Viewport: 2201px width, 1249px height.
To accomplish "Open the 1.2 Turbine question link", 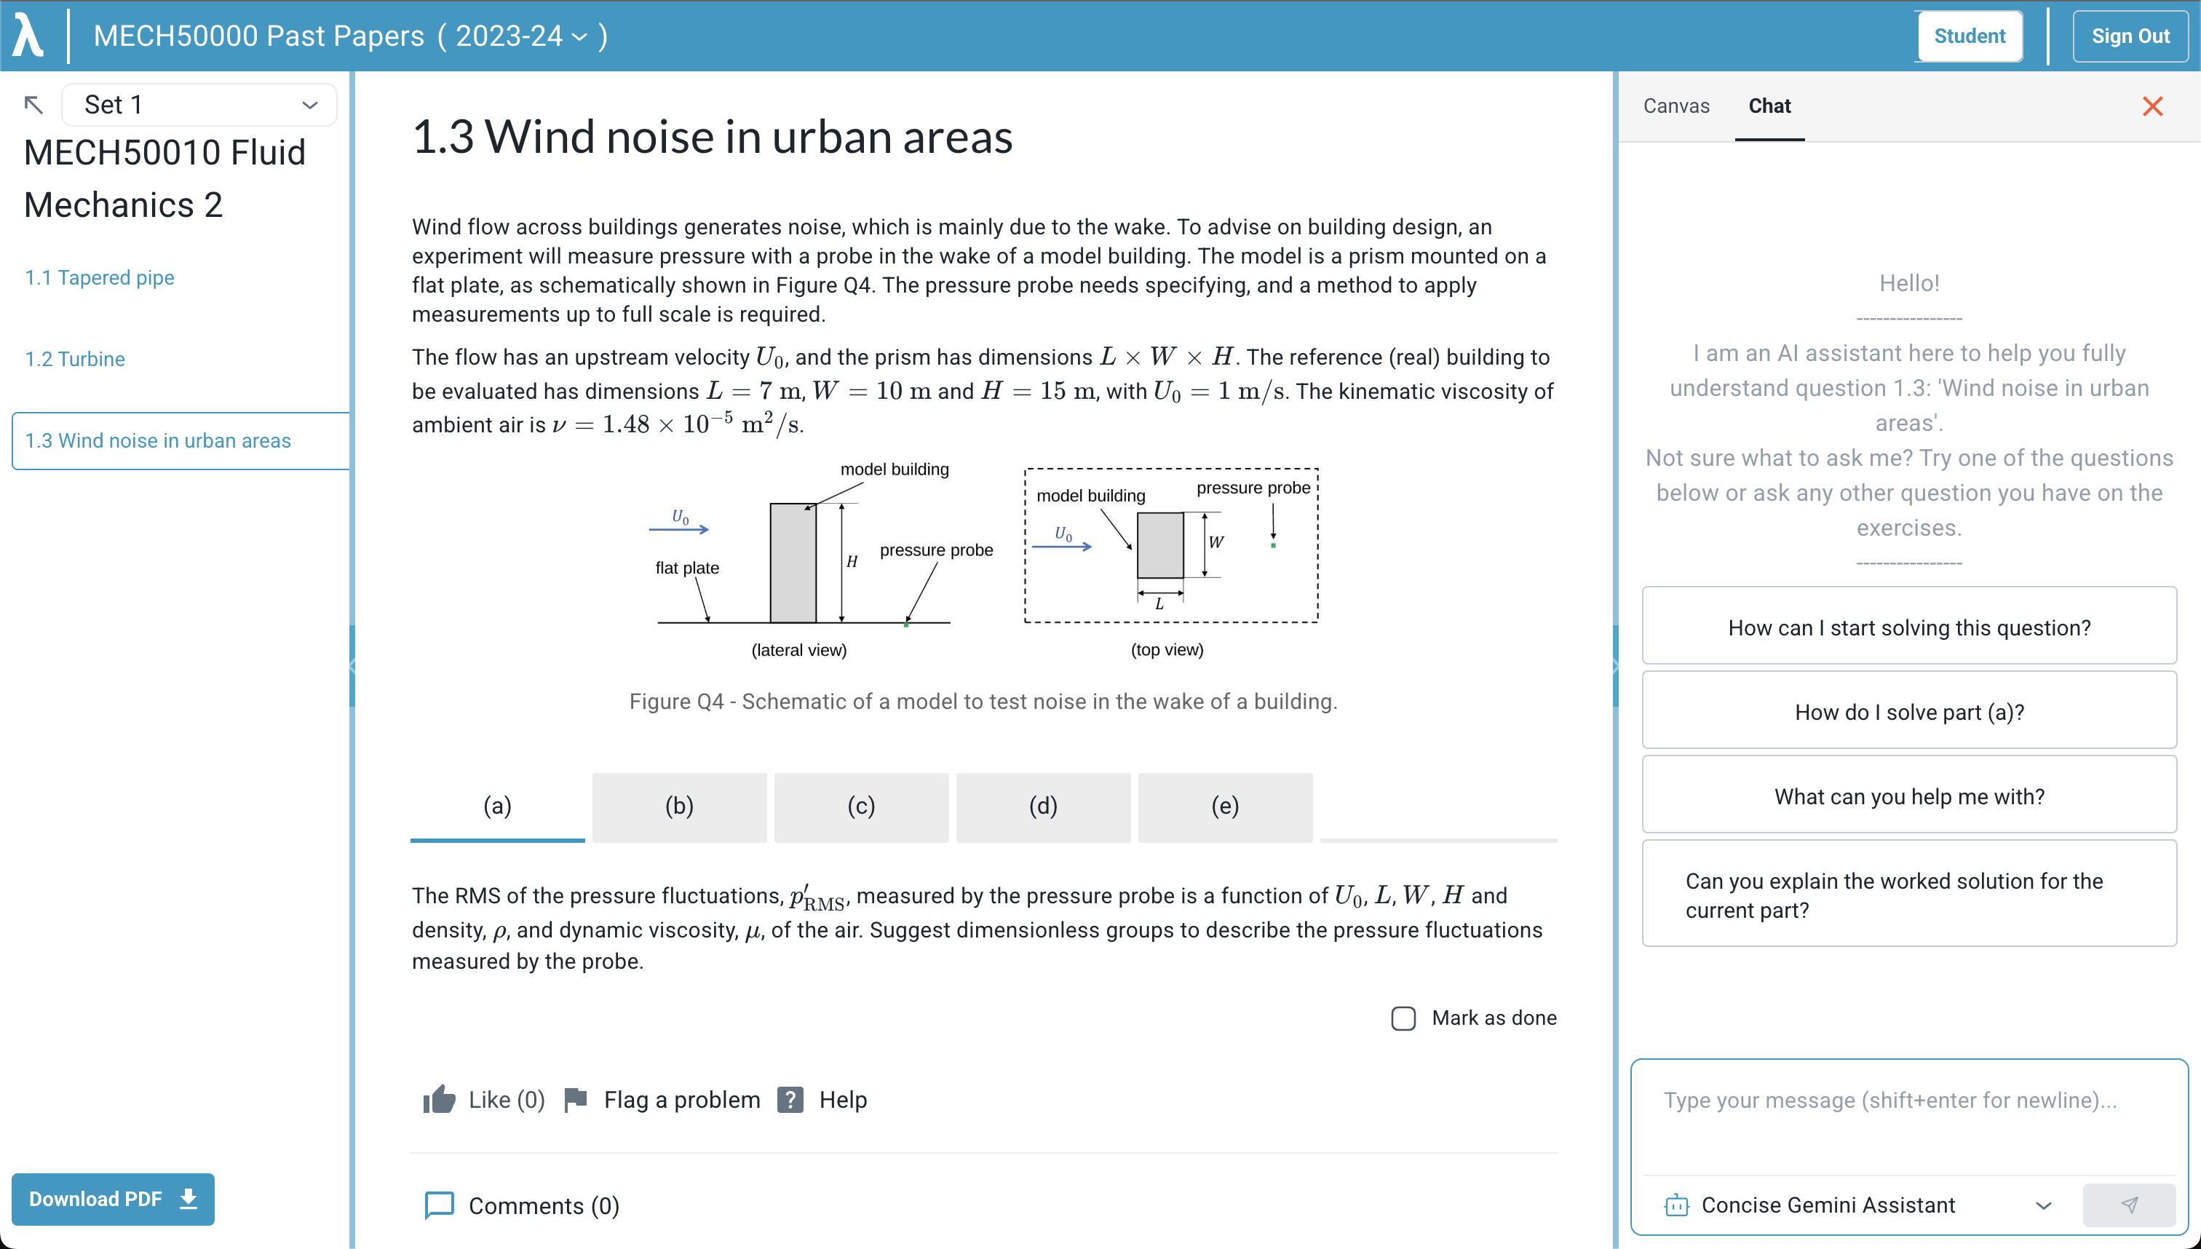I will click(76, 360).
